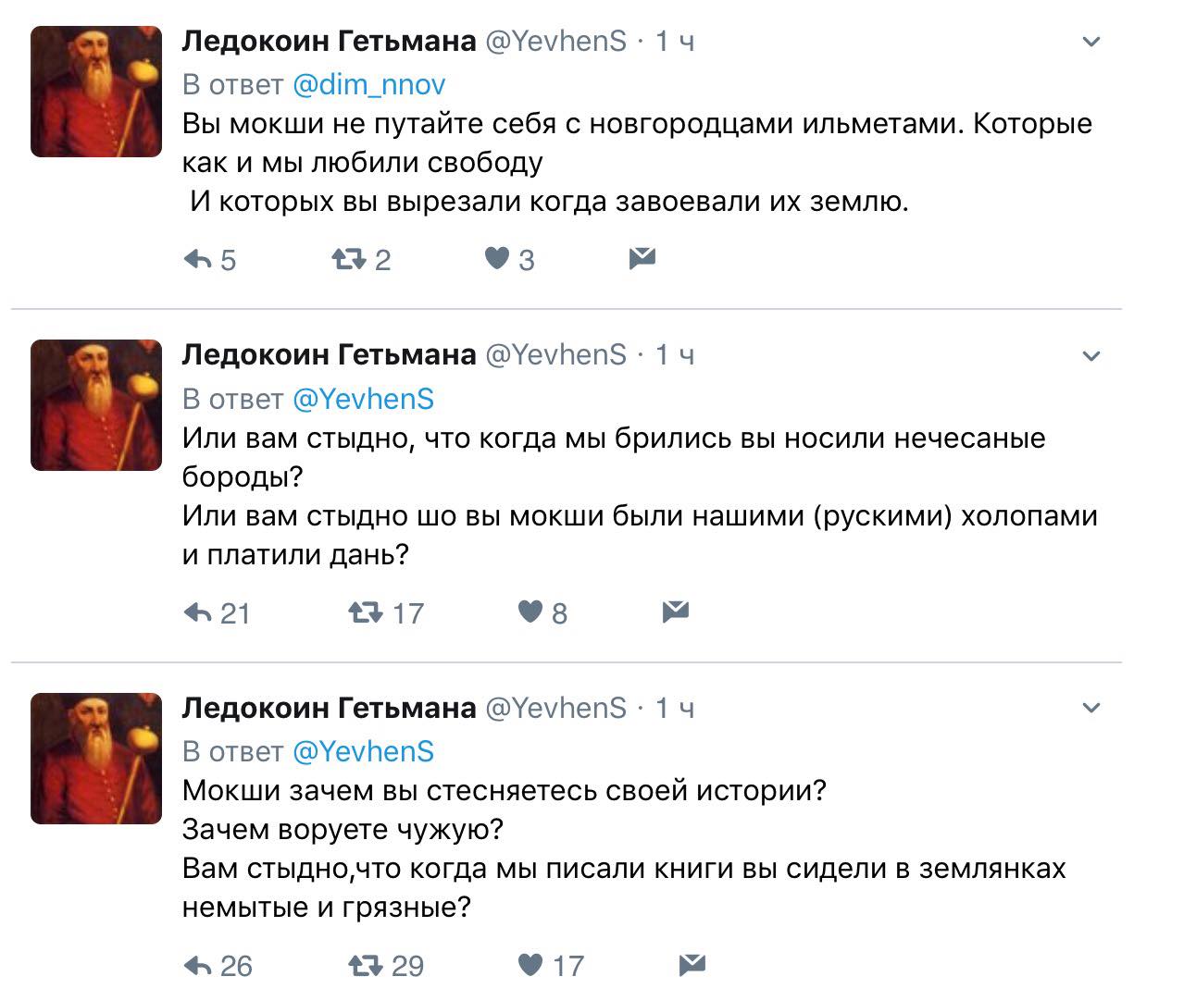Retweet the tweet with 2 retweets

click(x=348, y=259)
